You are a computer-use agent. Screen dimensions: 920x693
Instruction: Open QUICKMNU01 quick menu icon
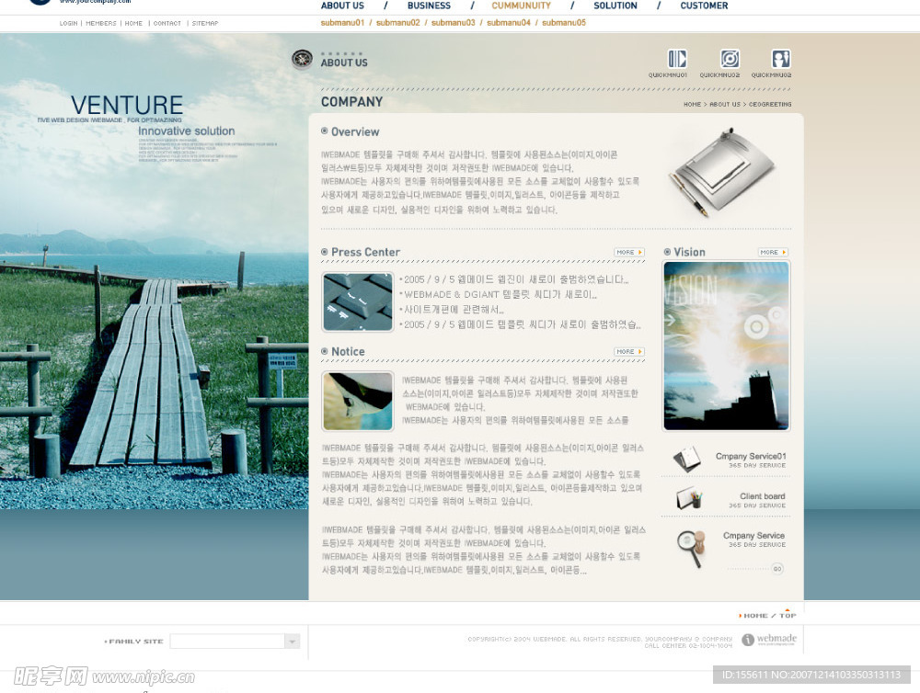point(677,59)
